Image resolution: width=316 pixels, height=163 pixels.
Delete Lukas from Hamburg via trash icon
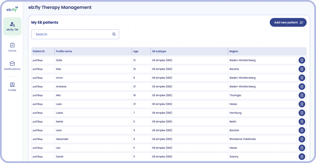(302, 113)
